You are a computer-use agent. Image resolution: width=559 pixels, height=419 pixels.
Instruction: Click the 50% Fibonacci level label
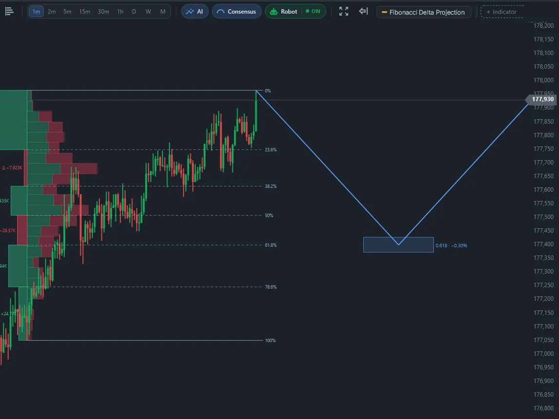click(x=269, y=216)
